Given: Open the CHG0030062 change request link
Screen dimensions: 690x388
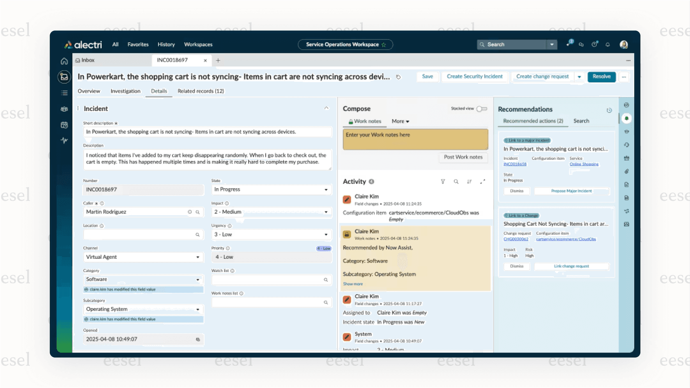Looking at the screenshot, I should click(516, 239).
